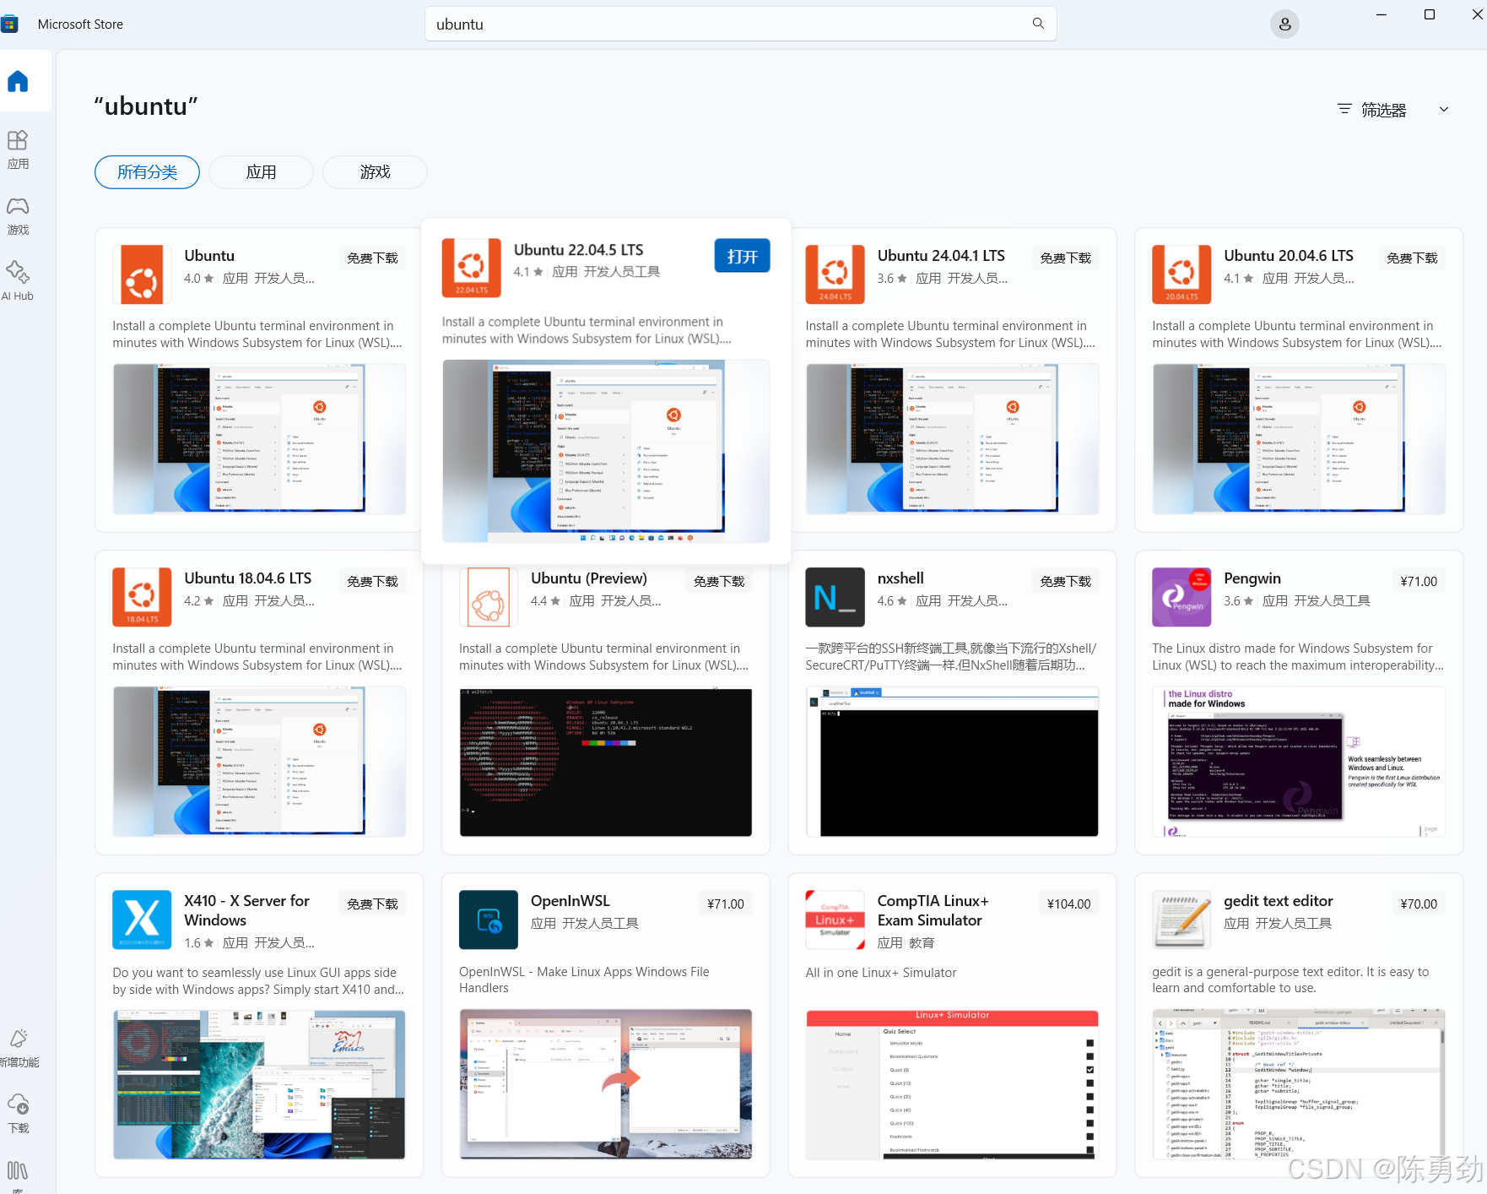Click the CompTIA Linux+ Simulator app icon
Viewport: 1487px width, 1194px height.
click(835, 920)
